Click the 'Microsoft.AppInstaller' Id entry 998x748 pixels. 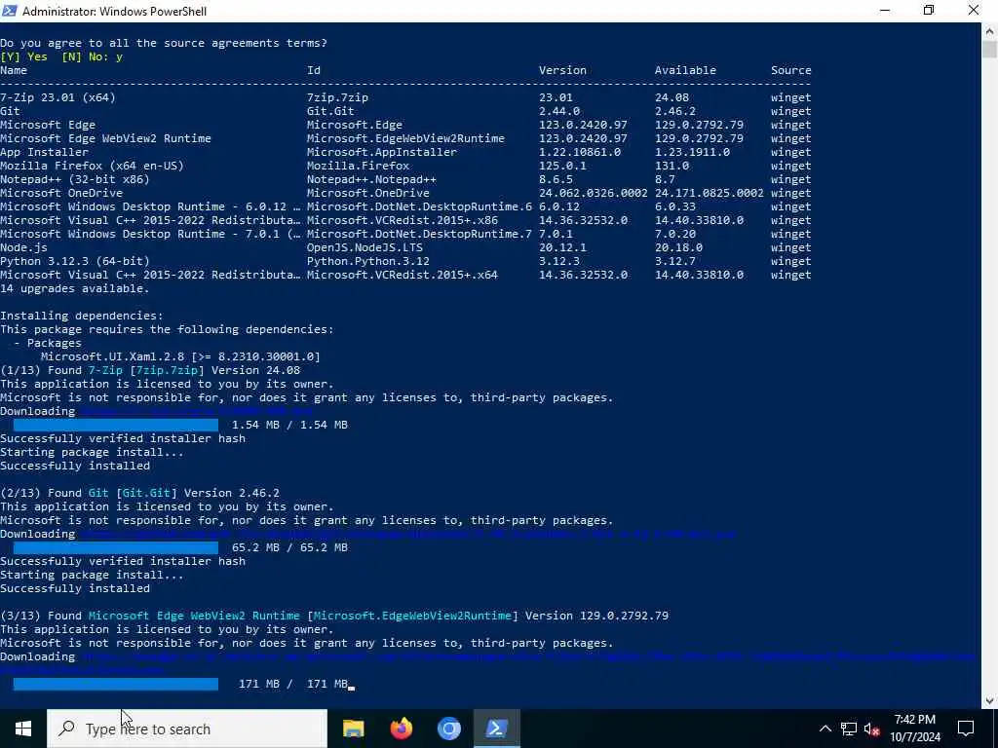pyautogui.click(x=382, y=152)
